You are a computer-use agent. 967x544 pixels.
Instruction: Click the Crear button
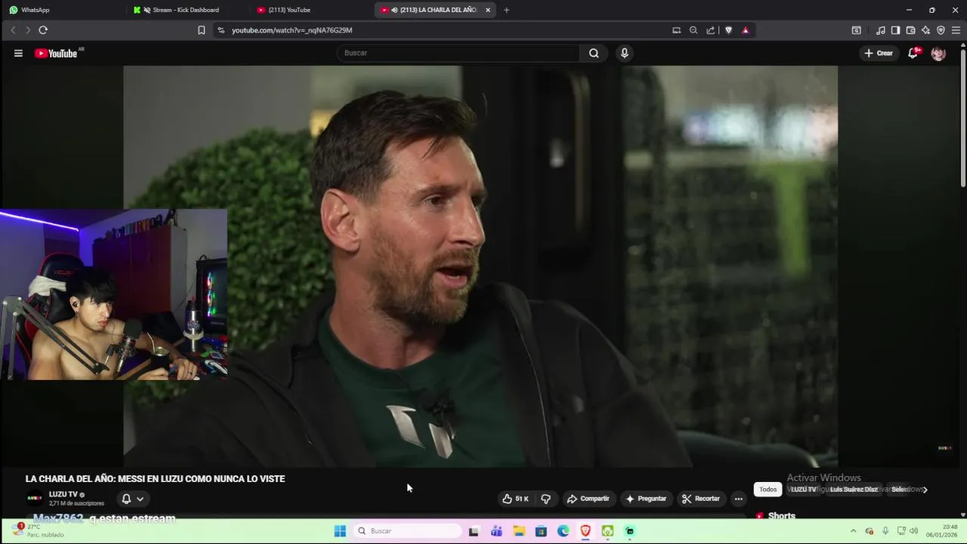tap(879, 53)
